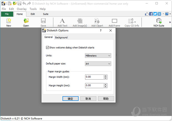Open the LinkedIn share icon
The width and height of the screenshot is (172, 121).
(x=159, y=14)
